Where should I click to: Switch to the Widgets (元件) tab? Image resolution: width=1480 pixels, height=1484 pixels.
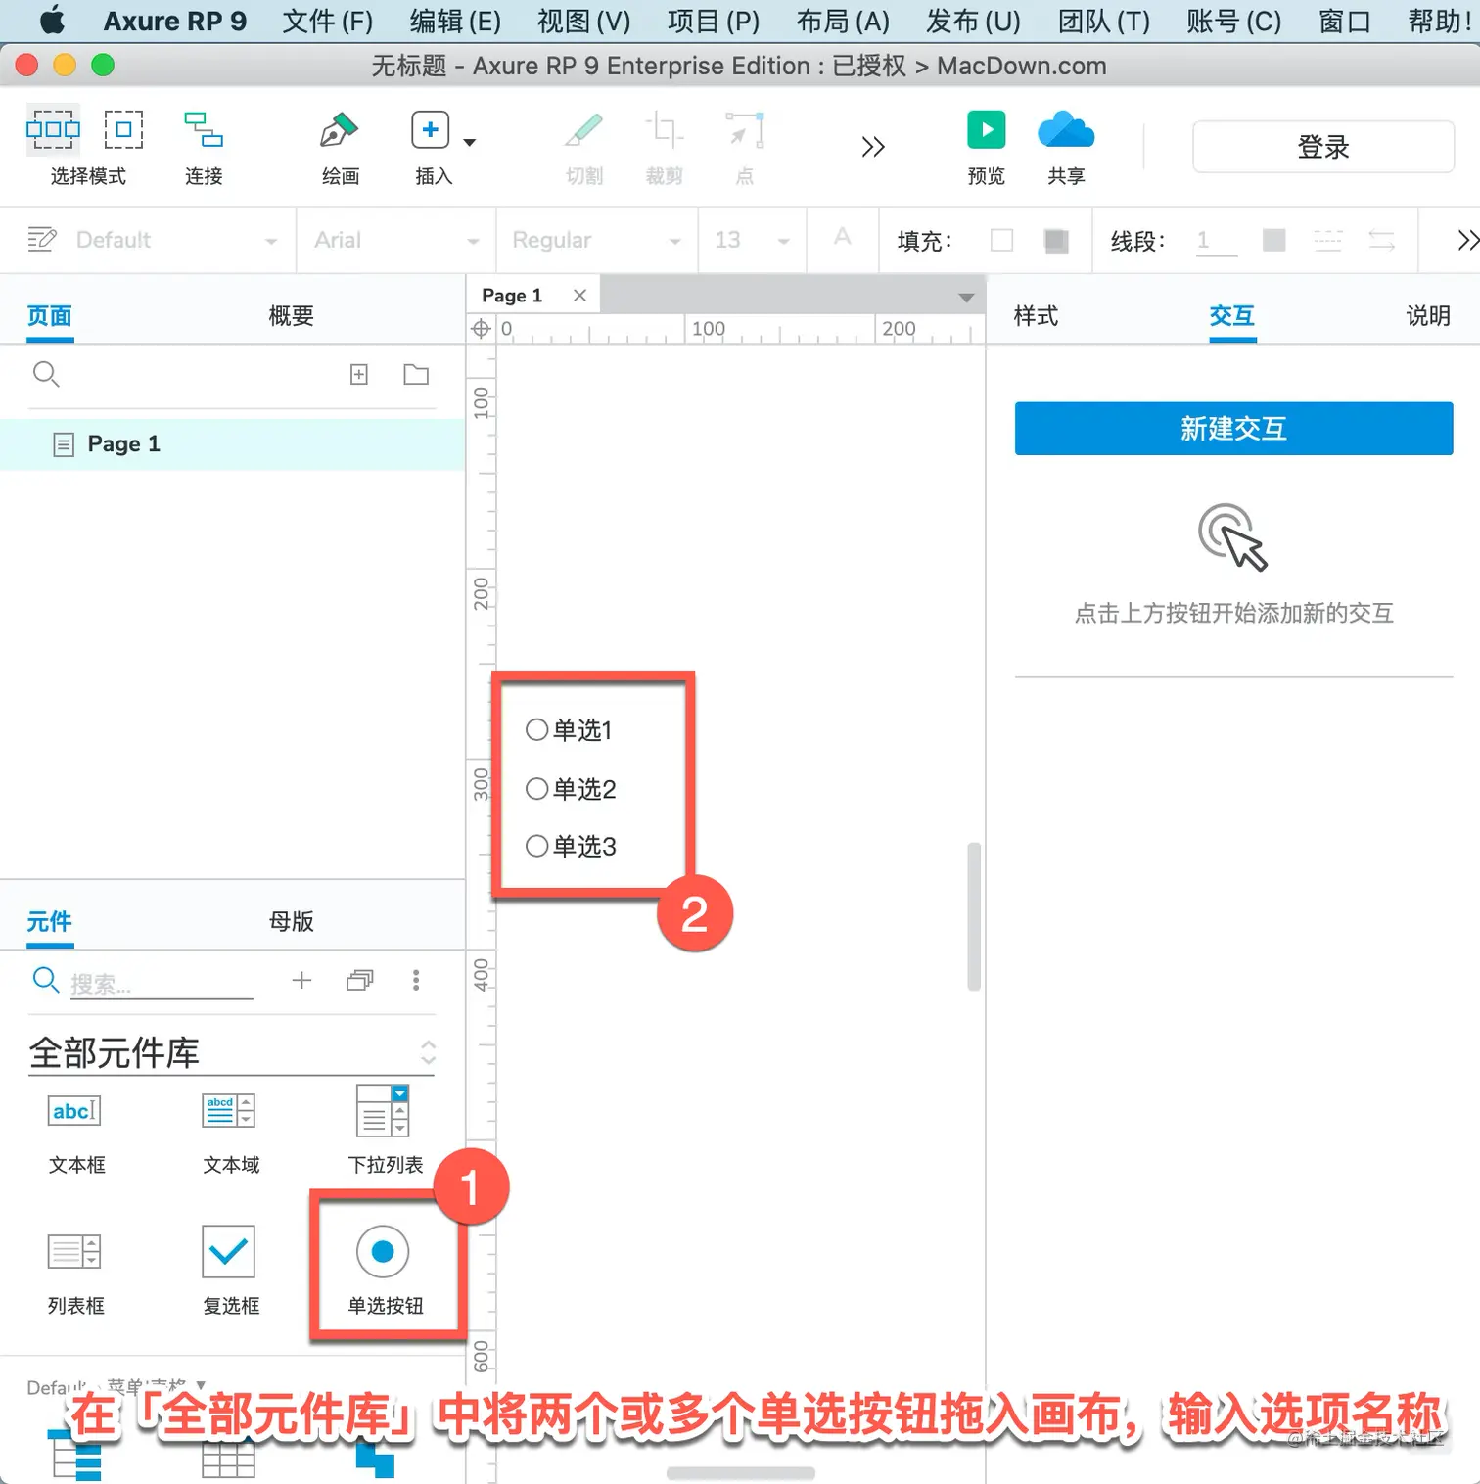pos(50,921)
